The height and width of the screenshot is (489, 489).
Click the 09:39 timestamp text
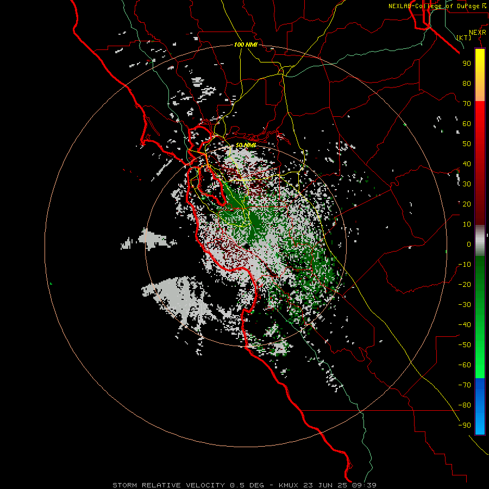click(x=365, y=485)
